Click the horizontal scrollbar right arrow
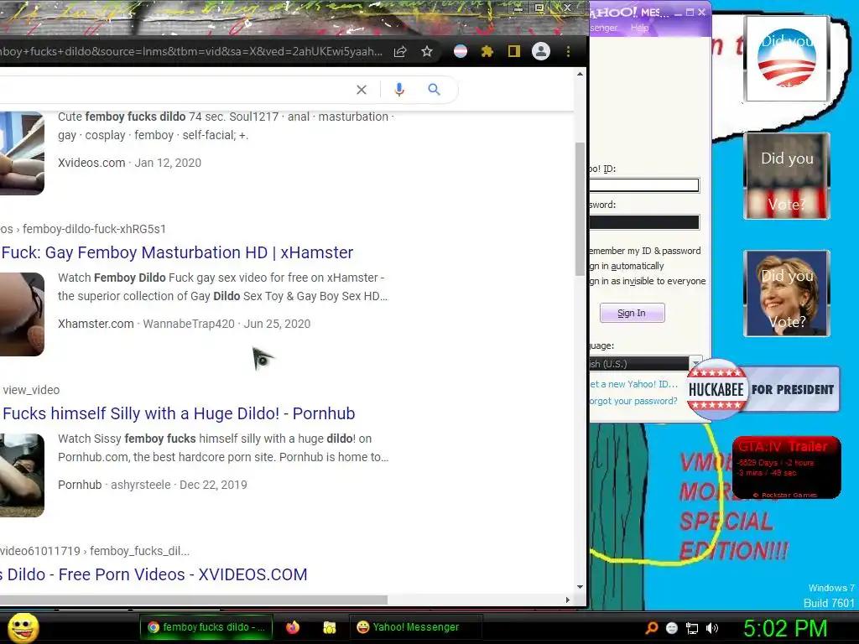 [x=568, y=600]
